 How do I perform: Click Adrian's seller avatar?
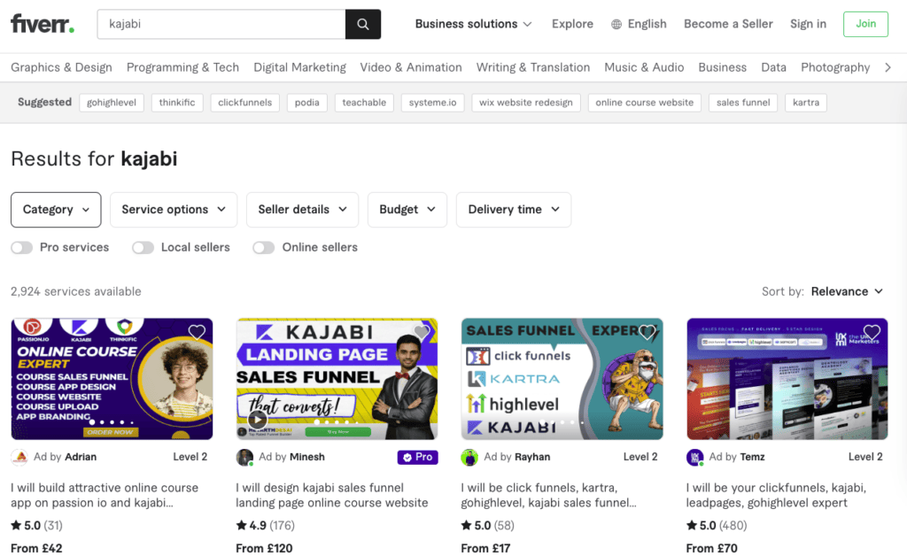pyautogui.click(x=19, y=457)
